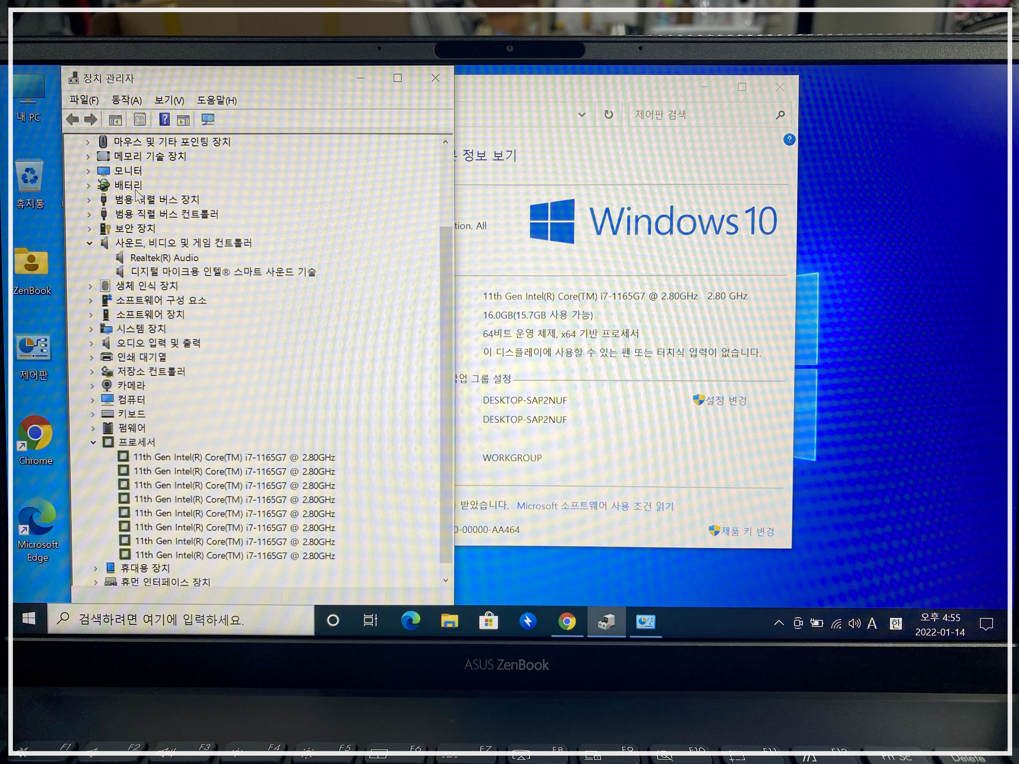Screen dimensions: 1019x764
Task: Collapse the 프로세서 tree node
Action: (x=93, y=443)
